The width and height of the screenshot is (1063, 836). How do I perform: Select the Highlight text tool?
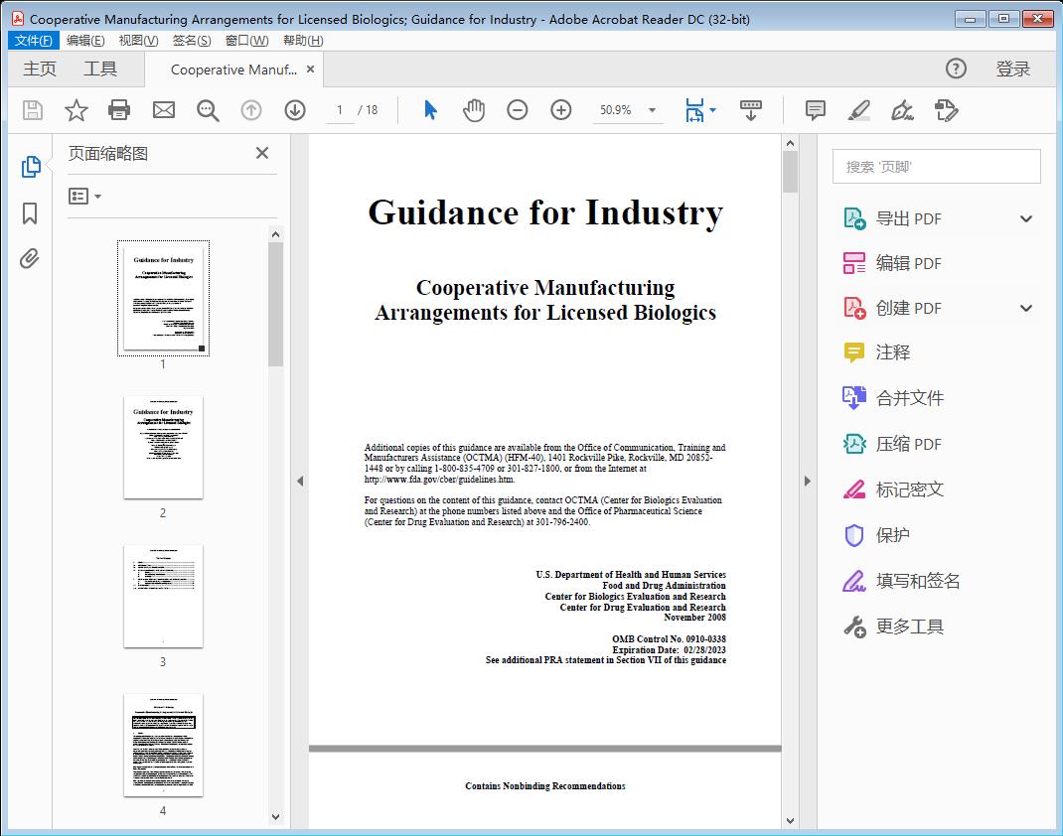point(858,110)
